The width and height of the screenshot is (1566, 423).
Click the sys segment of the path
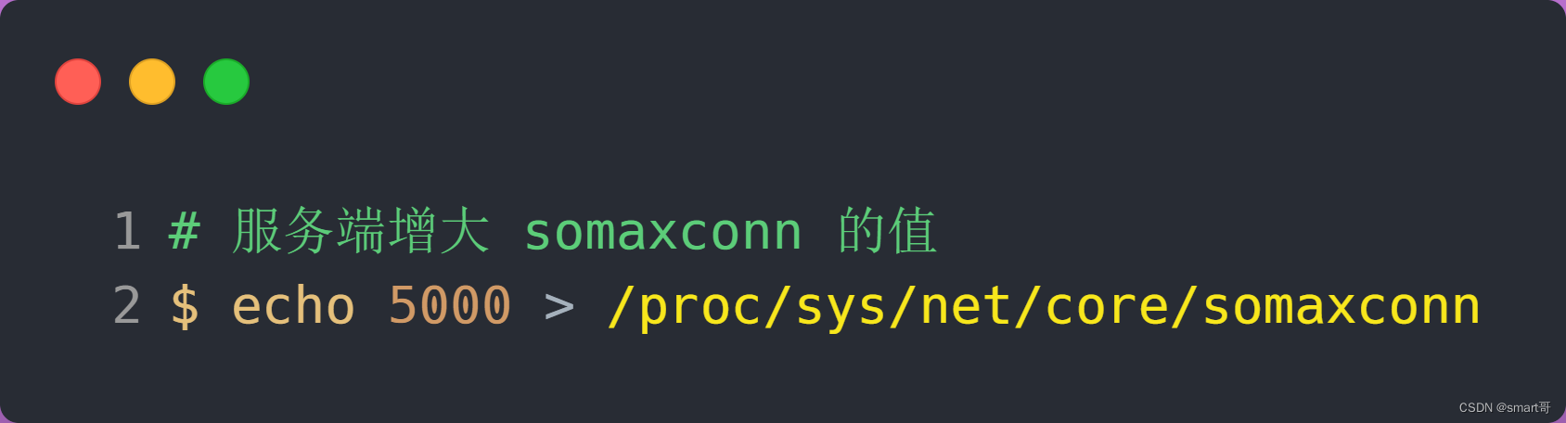tap(841, 309)
